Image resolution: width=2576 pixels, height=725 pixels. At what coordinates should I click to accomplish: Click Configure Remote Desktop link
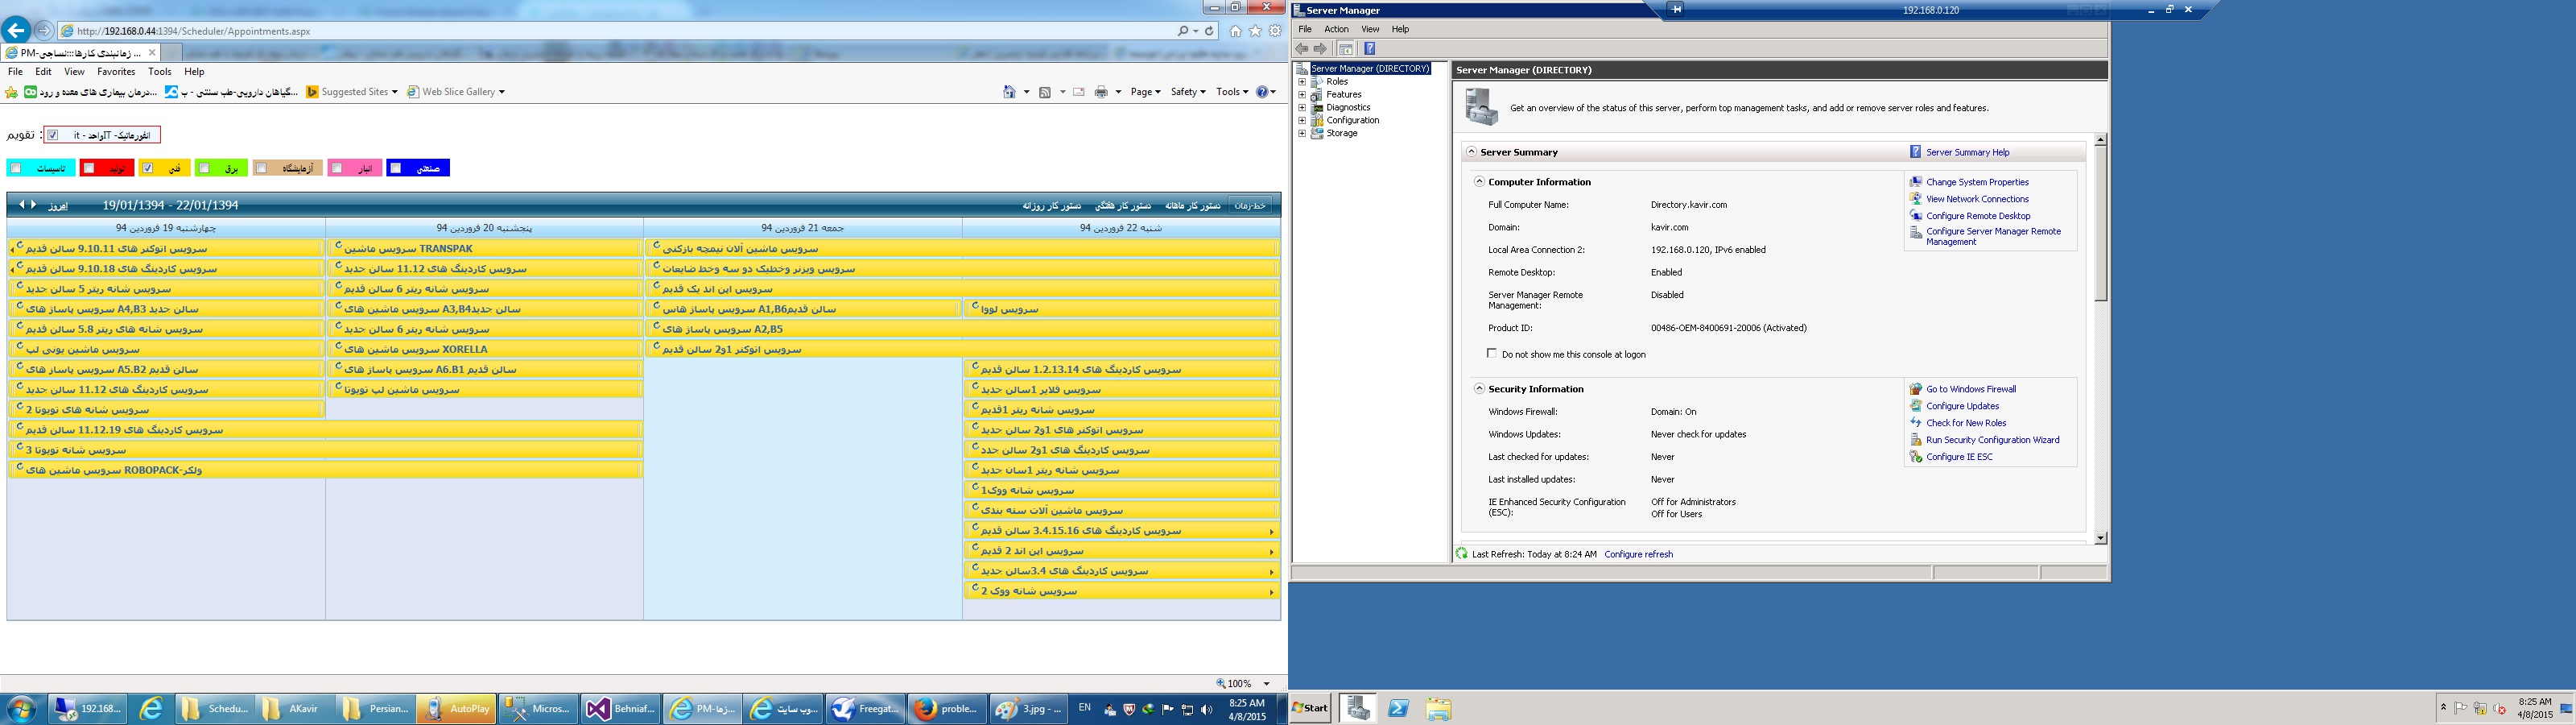pos(1978,217)
